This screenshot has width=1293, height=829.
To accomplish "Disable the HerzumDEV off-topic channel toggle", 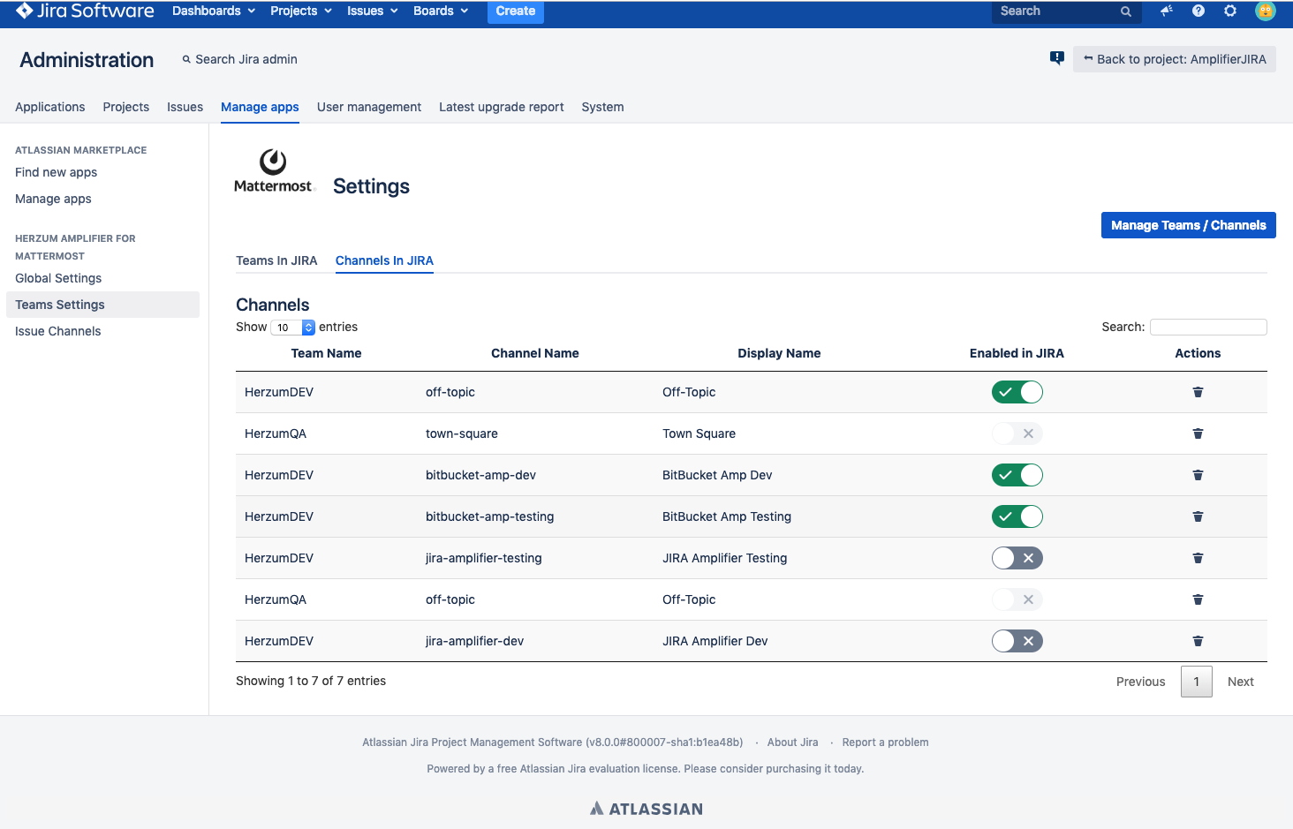I will 1017,392.
